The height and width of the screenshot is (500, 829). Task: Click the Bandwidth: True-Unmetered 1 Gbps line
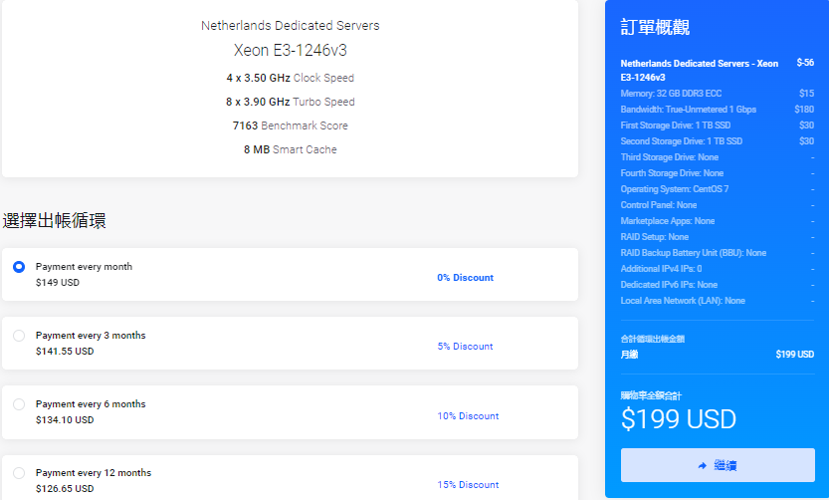688,110
